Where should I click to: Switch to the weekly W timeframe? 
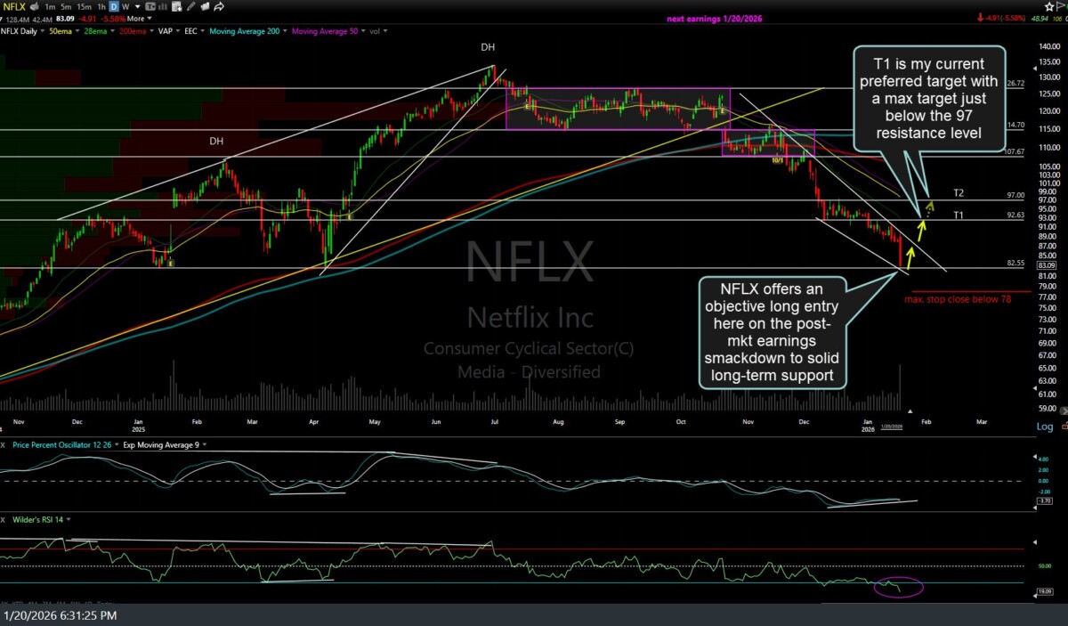coord(126,7)
